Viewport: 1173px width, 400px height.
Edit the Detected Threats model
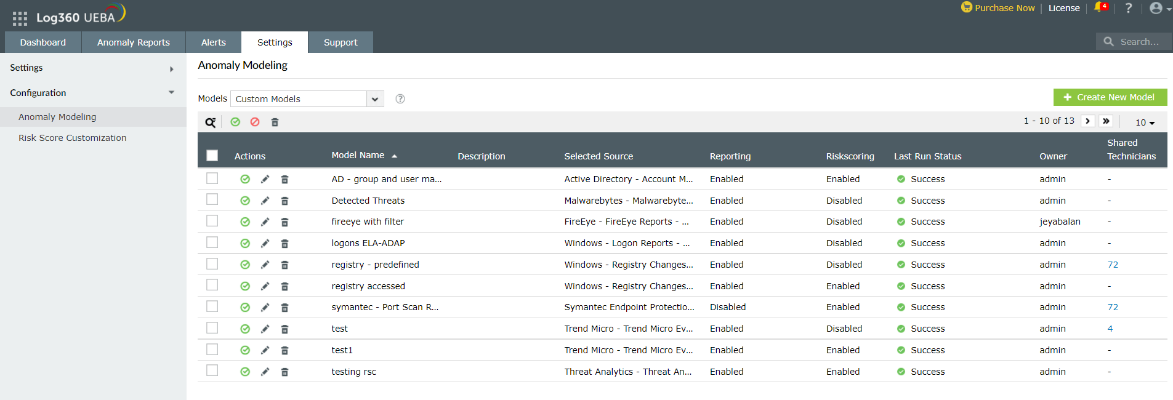[x=265, y=201]
